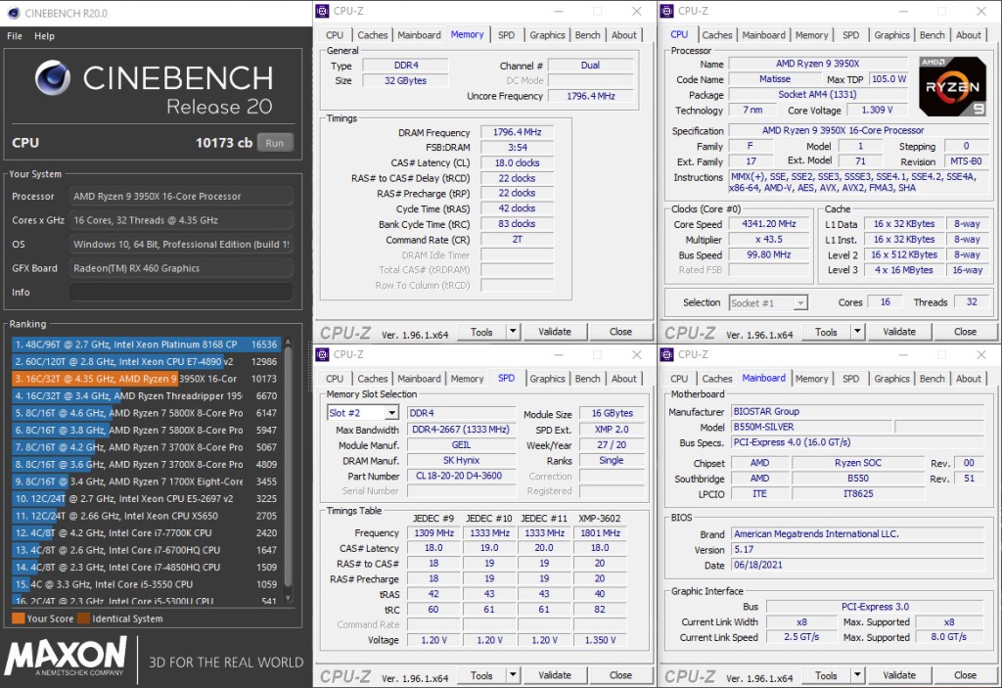1002x688 pixels.
Task: Open the File menu in Cinebench
Action: (15, 36)
